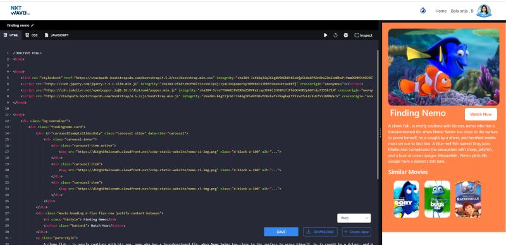506x245 pixels.
Task: Open the user profile avatar
Action: (484, 11)
